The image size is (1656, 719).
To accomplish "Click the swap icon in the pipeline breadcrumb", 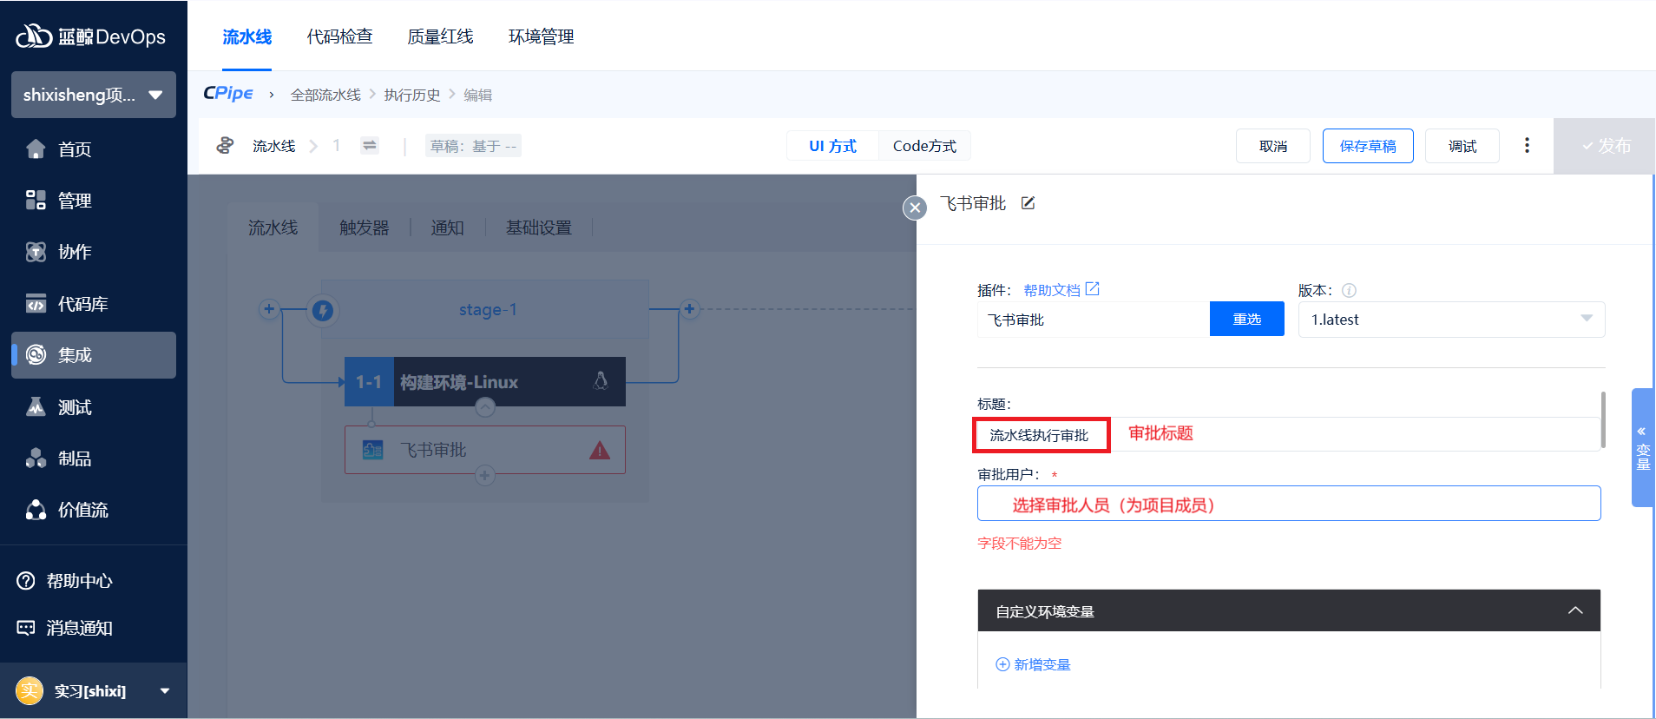I will [x=370, y=146].
